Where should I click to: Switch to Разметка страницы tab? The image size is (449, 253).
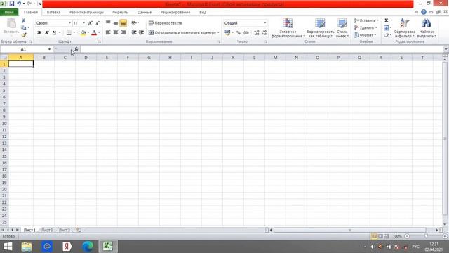(86, 13)
